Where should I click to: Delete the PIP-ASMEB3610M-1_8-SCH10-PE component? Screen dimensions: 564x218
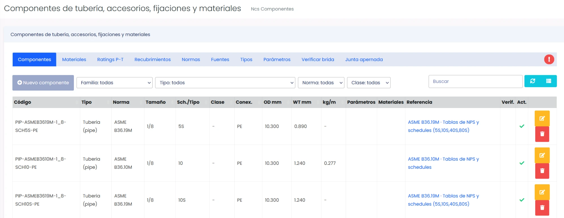click(x=542, y=171)
